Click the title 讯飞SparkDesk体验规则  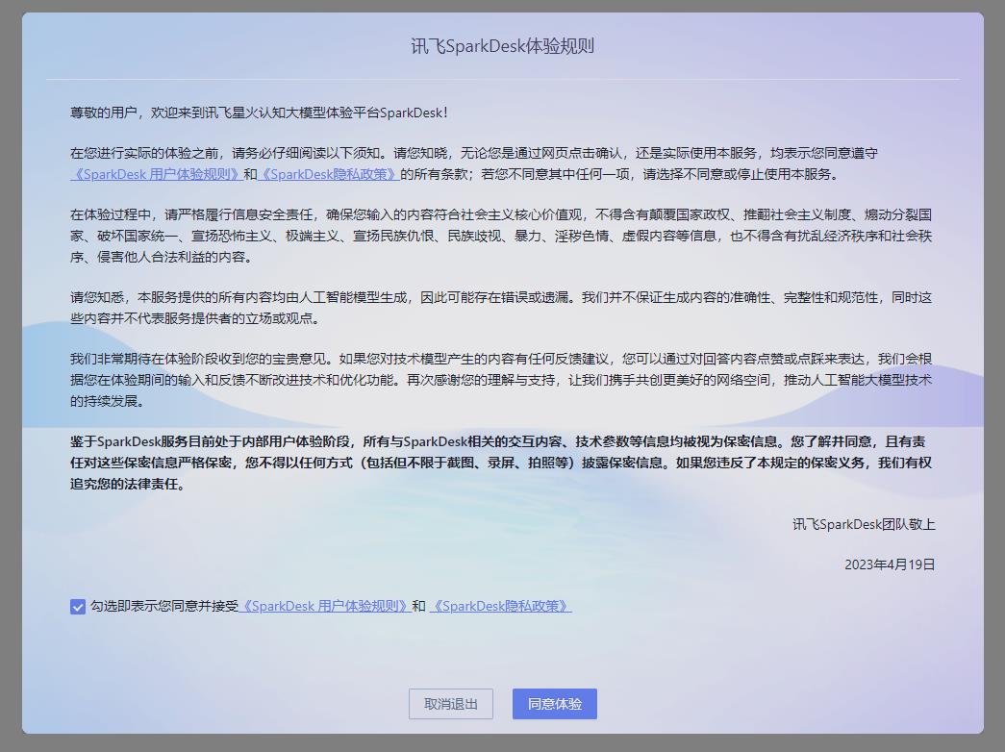click(502, 46)
